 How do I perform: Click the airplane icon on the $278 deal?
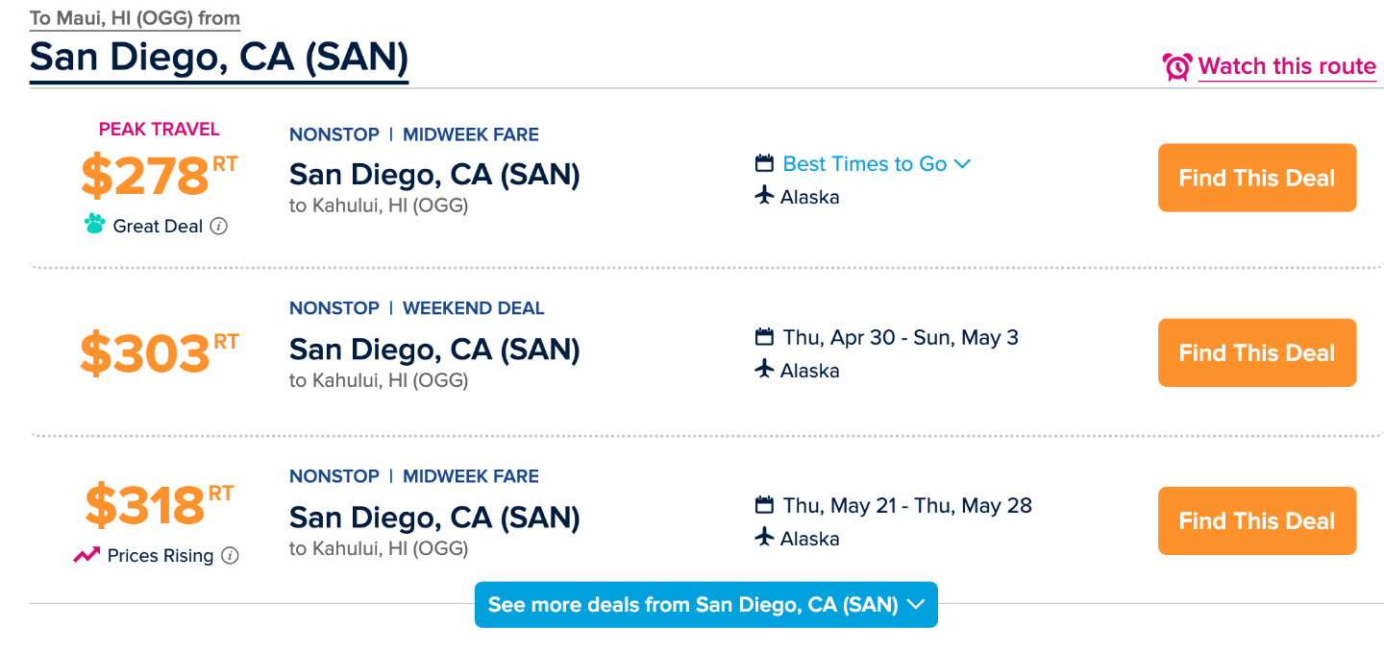coord(764,196)
